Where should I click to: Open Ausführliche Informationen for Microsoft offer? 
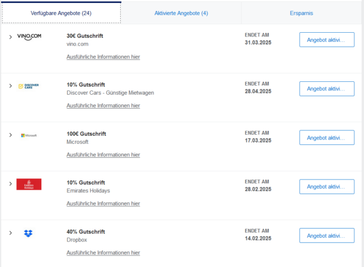[x=103, y=155]
